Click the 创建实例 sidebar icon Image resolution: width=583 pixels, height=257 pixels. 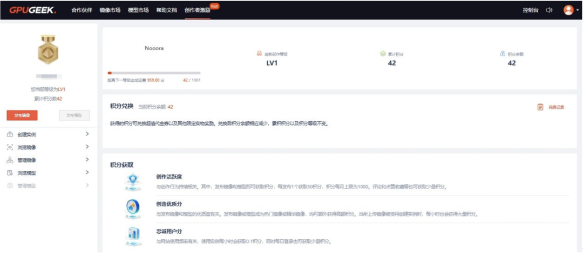coord(10,134)
